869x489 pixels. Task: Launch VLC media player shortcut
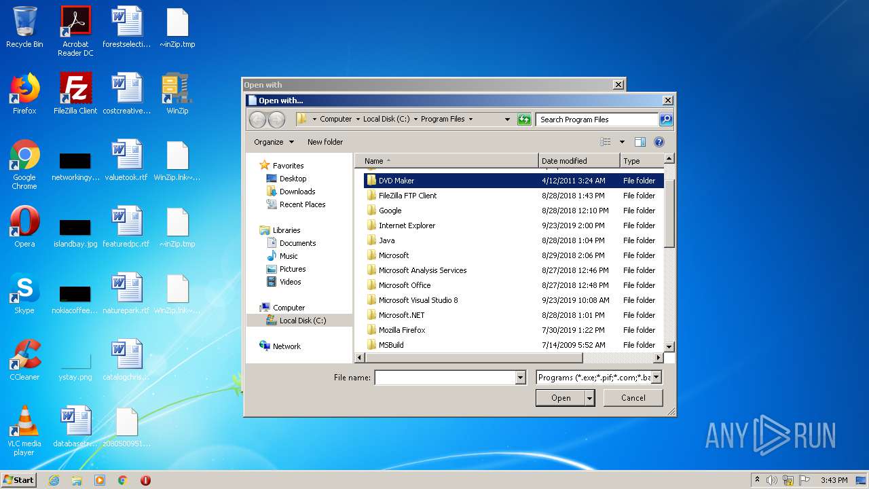[24, 431]
